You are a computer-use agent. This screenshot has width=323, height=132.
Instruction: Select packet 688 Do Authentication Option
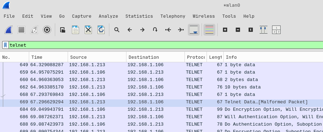[x=162, y=124]
